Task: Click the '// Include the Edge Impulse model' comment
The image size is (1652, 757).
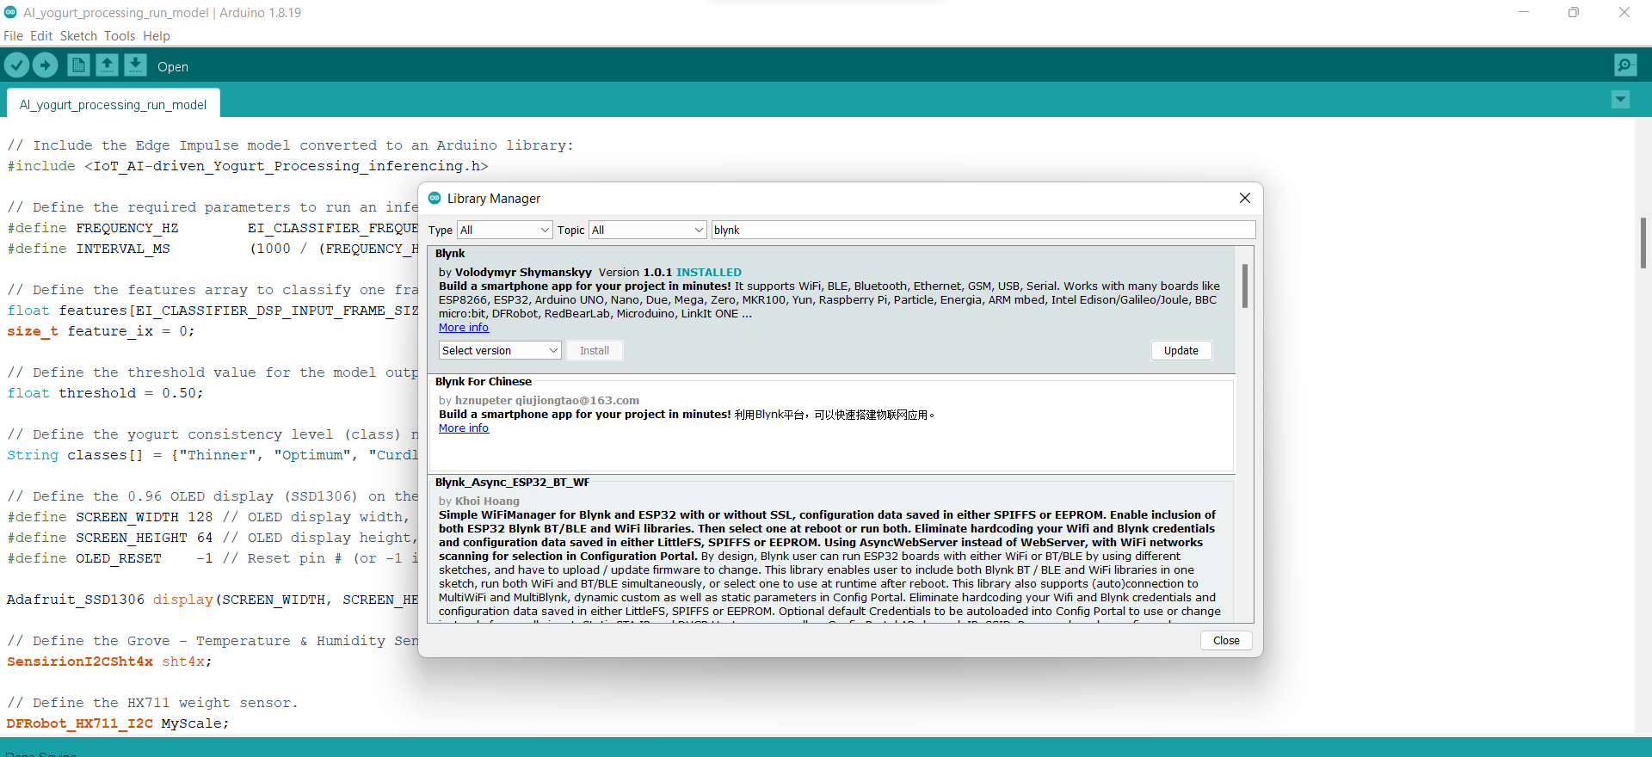Action: [290, 145]
